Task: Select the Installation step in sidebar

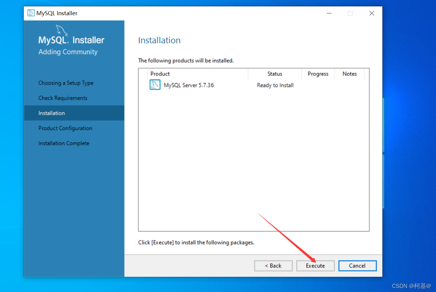Action: [74, 113]
